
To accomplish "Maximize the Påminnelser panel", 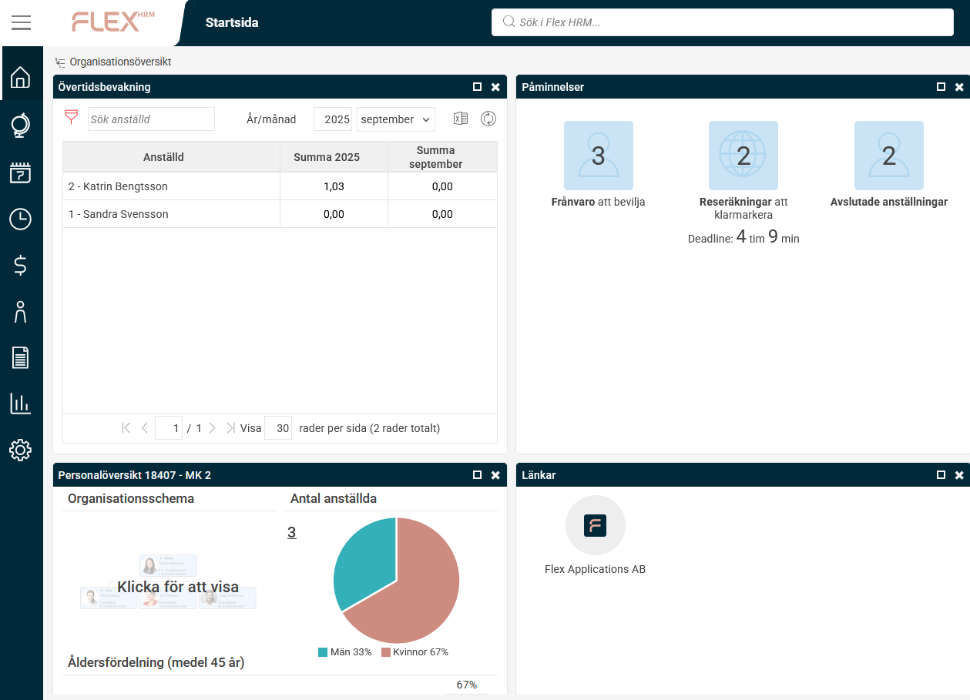I will [941, 87].
